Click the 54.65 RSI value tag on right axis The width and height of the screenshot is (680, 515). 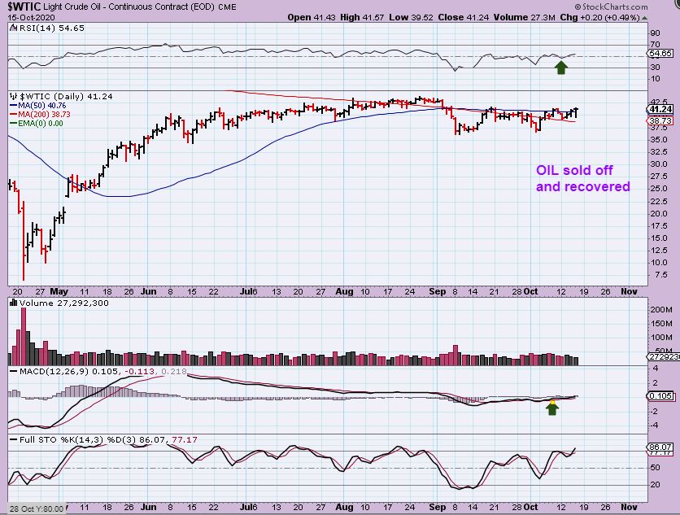(660, 54)
